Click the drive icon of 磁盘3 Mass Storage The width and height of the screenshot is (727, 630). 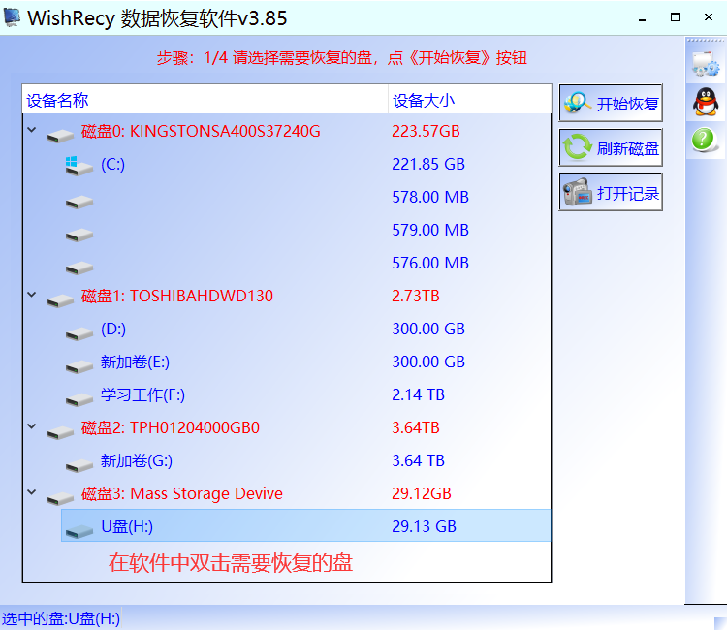[x=60, y=498]
